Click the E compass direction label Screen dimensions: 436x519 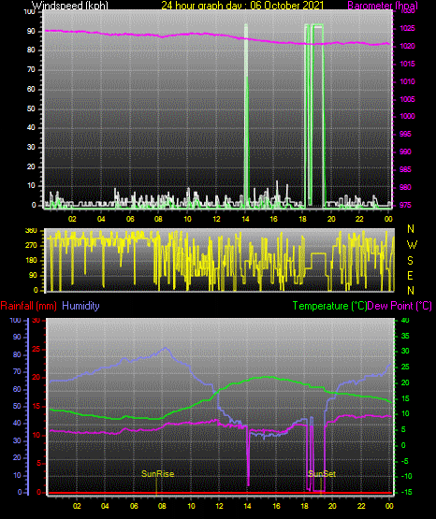coord(410,276)
